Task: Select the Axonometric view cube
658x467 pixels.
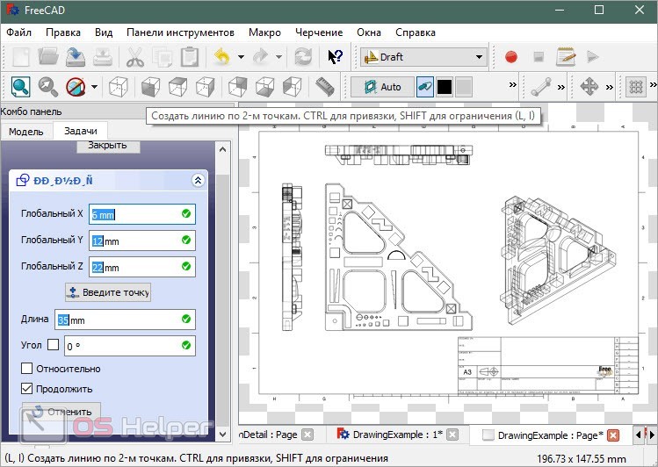Action: pos(118,87)
